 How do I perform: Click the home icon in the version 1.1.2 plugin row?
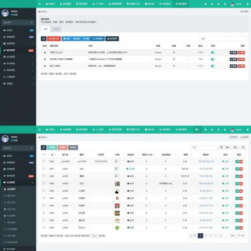click(45, 66)
